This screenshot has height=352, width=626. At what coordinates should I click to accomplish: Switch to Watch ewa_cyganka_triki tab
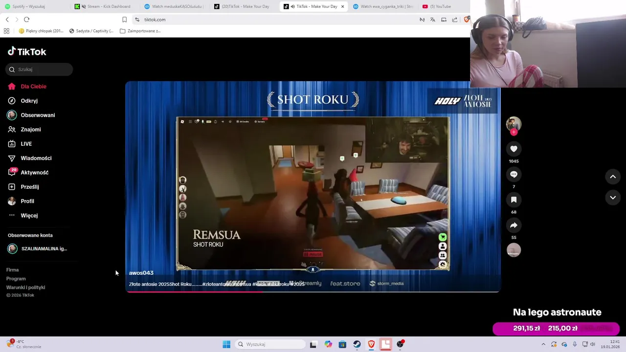point(383,6)
